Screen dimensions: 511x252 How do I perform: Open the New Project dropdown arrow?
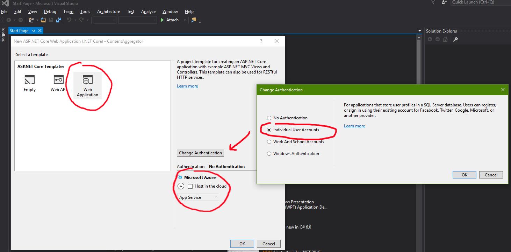click(x=37, y=20)
